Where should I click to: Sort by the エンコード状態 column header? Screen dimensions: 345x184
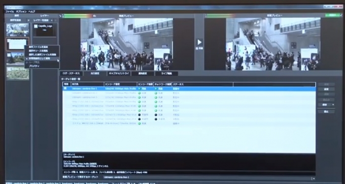(x=145, y=84)
